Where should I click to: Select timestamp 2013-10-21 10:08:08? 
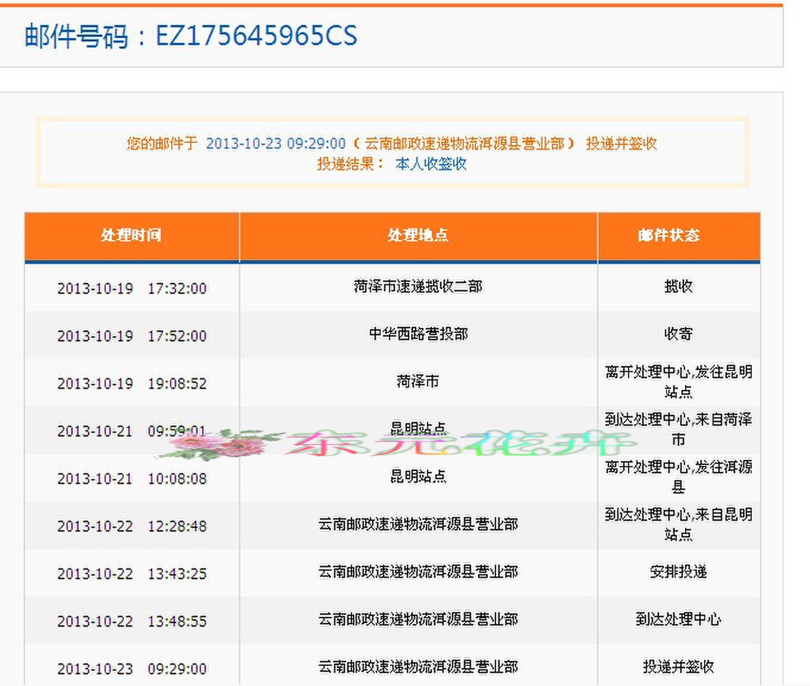pos(131,479)
